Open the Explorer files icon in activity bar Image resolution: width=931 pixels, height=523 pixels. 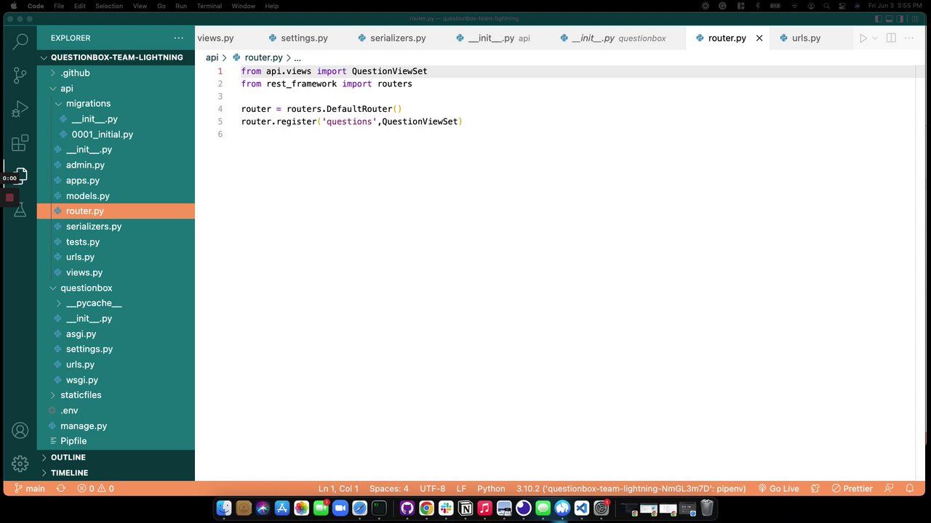20,176
